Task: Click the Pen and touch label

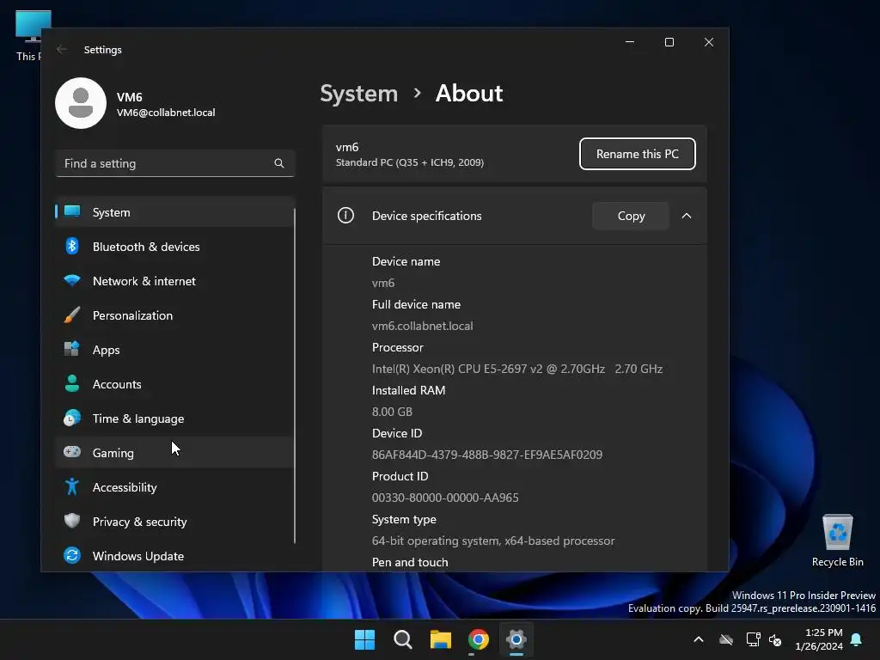Action: tap(410, 562)
